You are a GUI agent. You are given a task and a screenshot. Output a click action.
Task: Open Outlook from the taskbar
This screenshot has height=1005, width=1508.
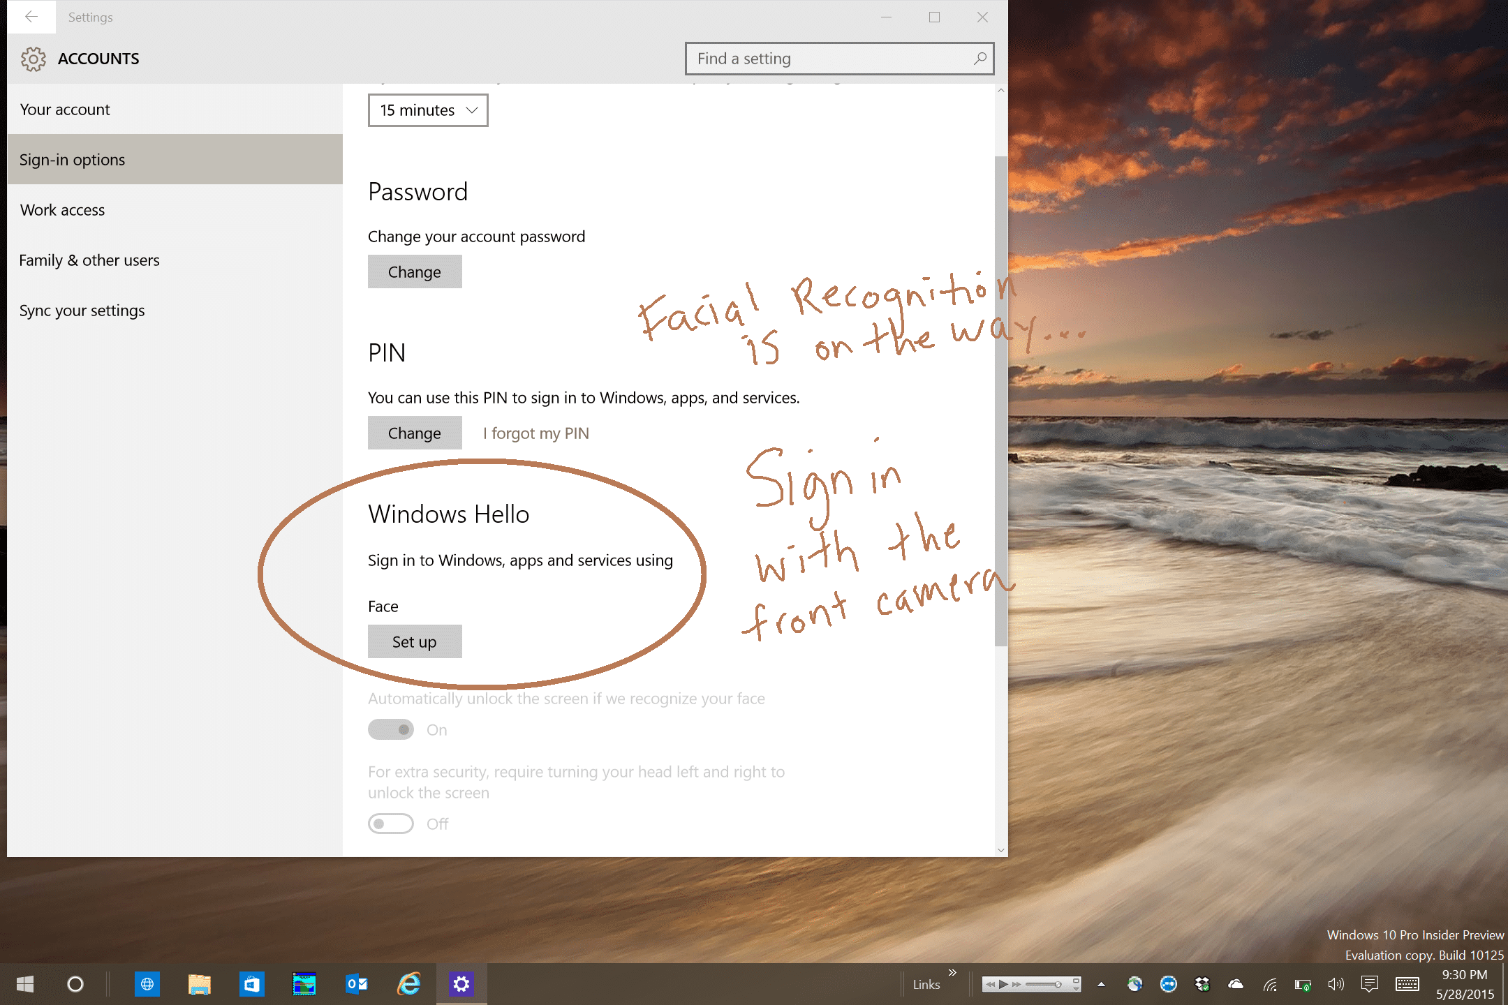pos(357,984)
